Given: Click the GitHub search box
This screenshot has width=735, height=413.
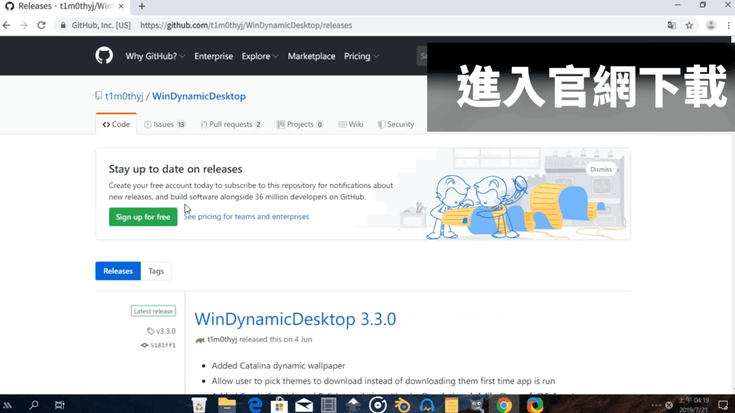Looking at the screenshot, I should tap(422, 56).
